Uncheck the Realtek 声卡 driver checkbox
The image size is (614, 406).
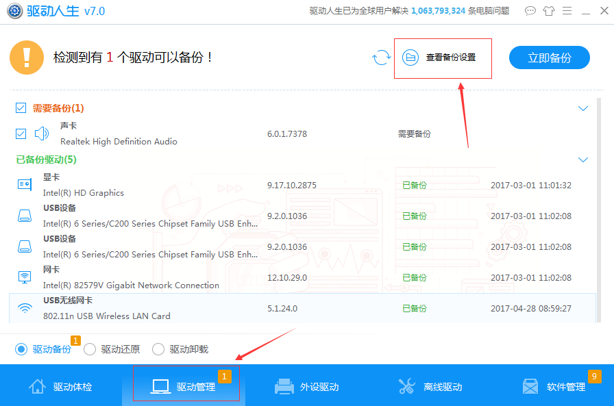point(21,134)
